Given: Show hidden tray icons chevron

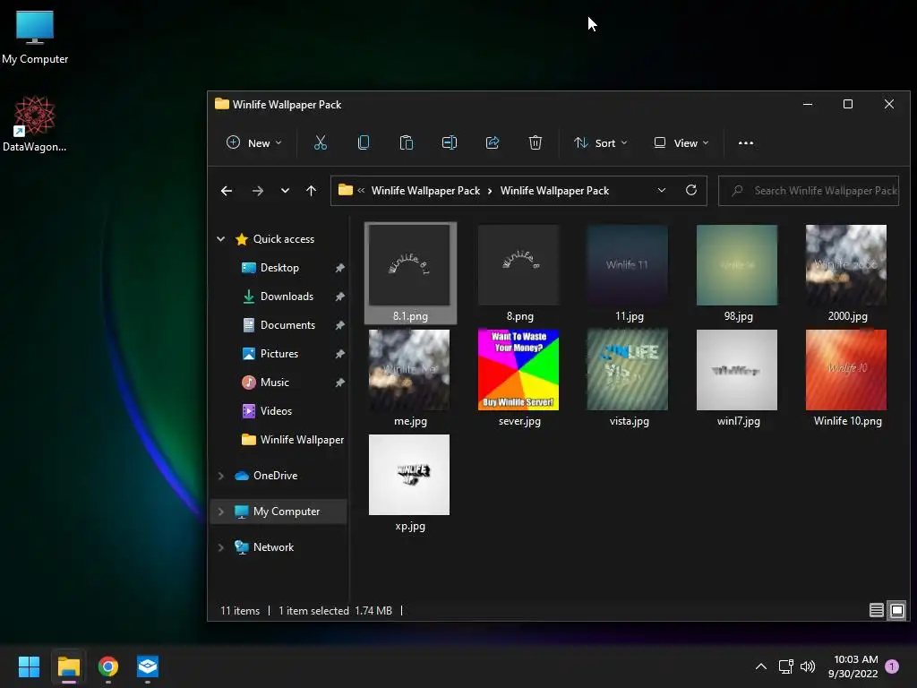Looking at the screenshot, I should click(x=761, y=666).
